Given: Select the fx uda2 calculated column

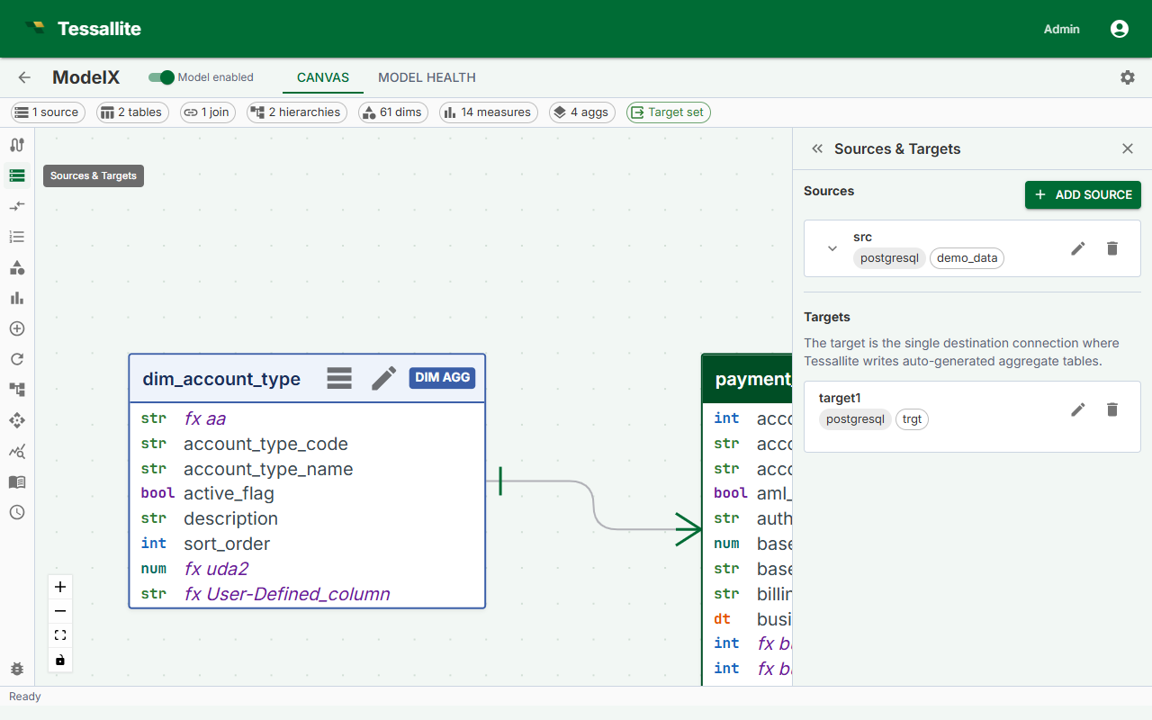Looking at the screenshot, I should [x=307, y=569].
